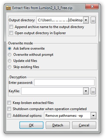Click the archive icon in the title bar
Viewport: 106px width, 139px height.
(8, 8)
